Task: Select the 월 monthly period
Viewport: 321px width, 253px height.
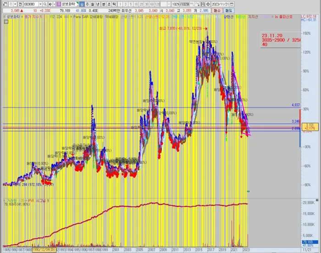Action: coord(93,4)
